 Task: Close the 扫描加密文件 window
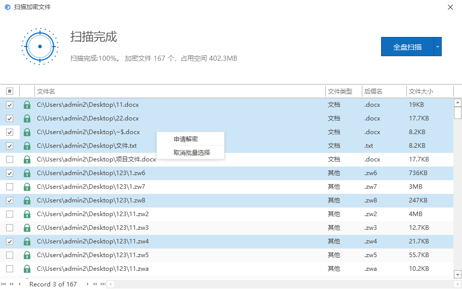pyautogui.click(x=450, y=7)
